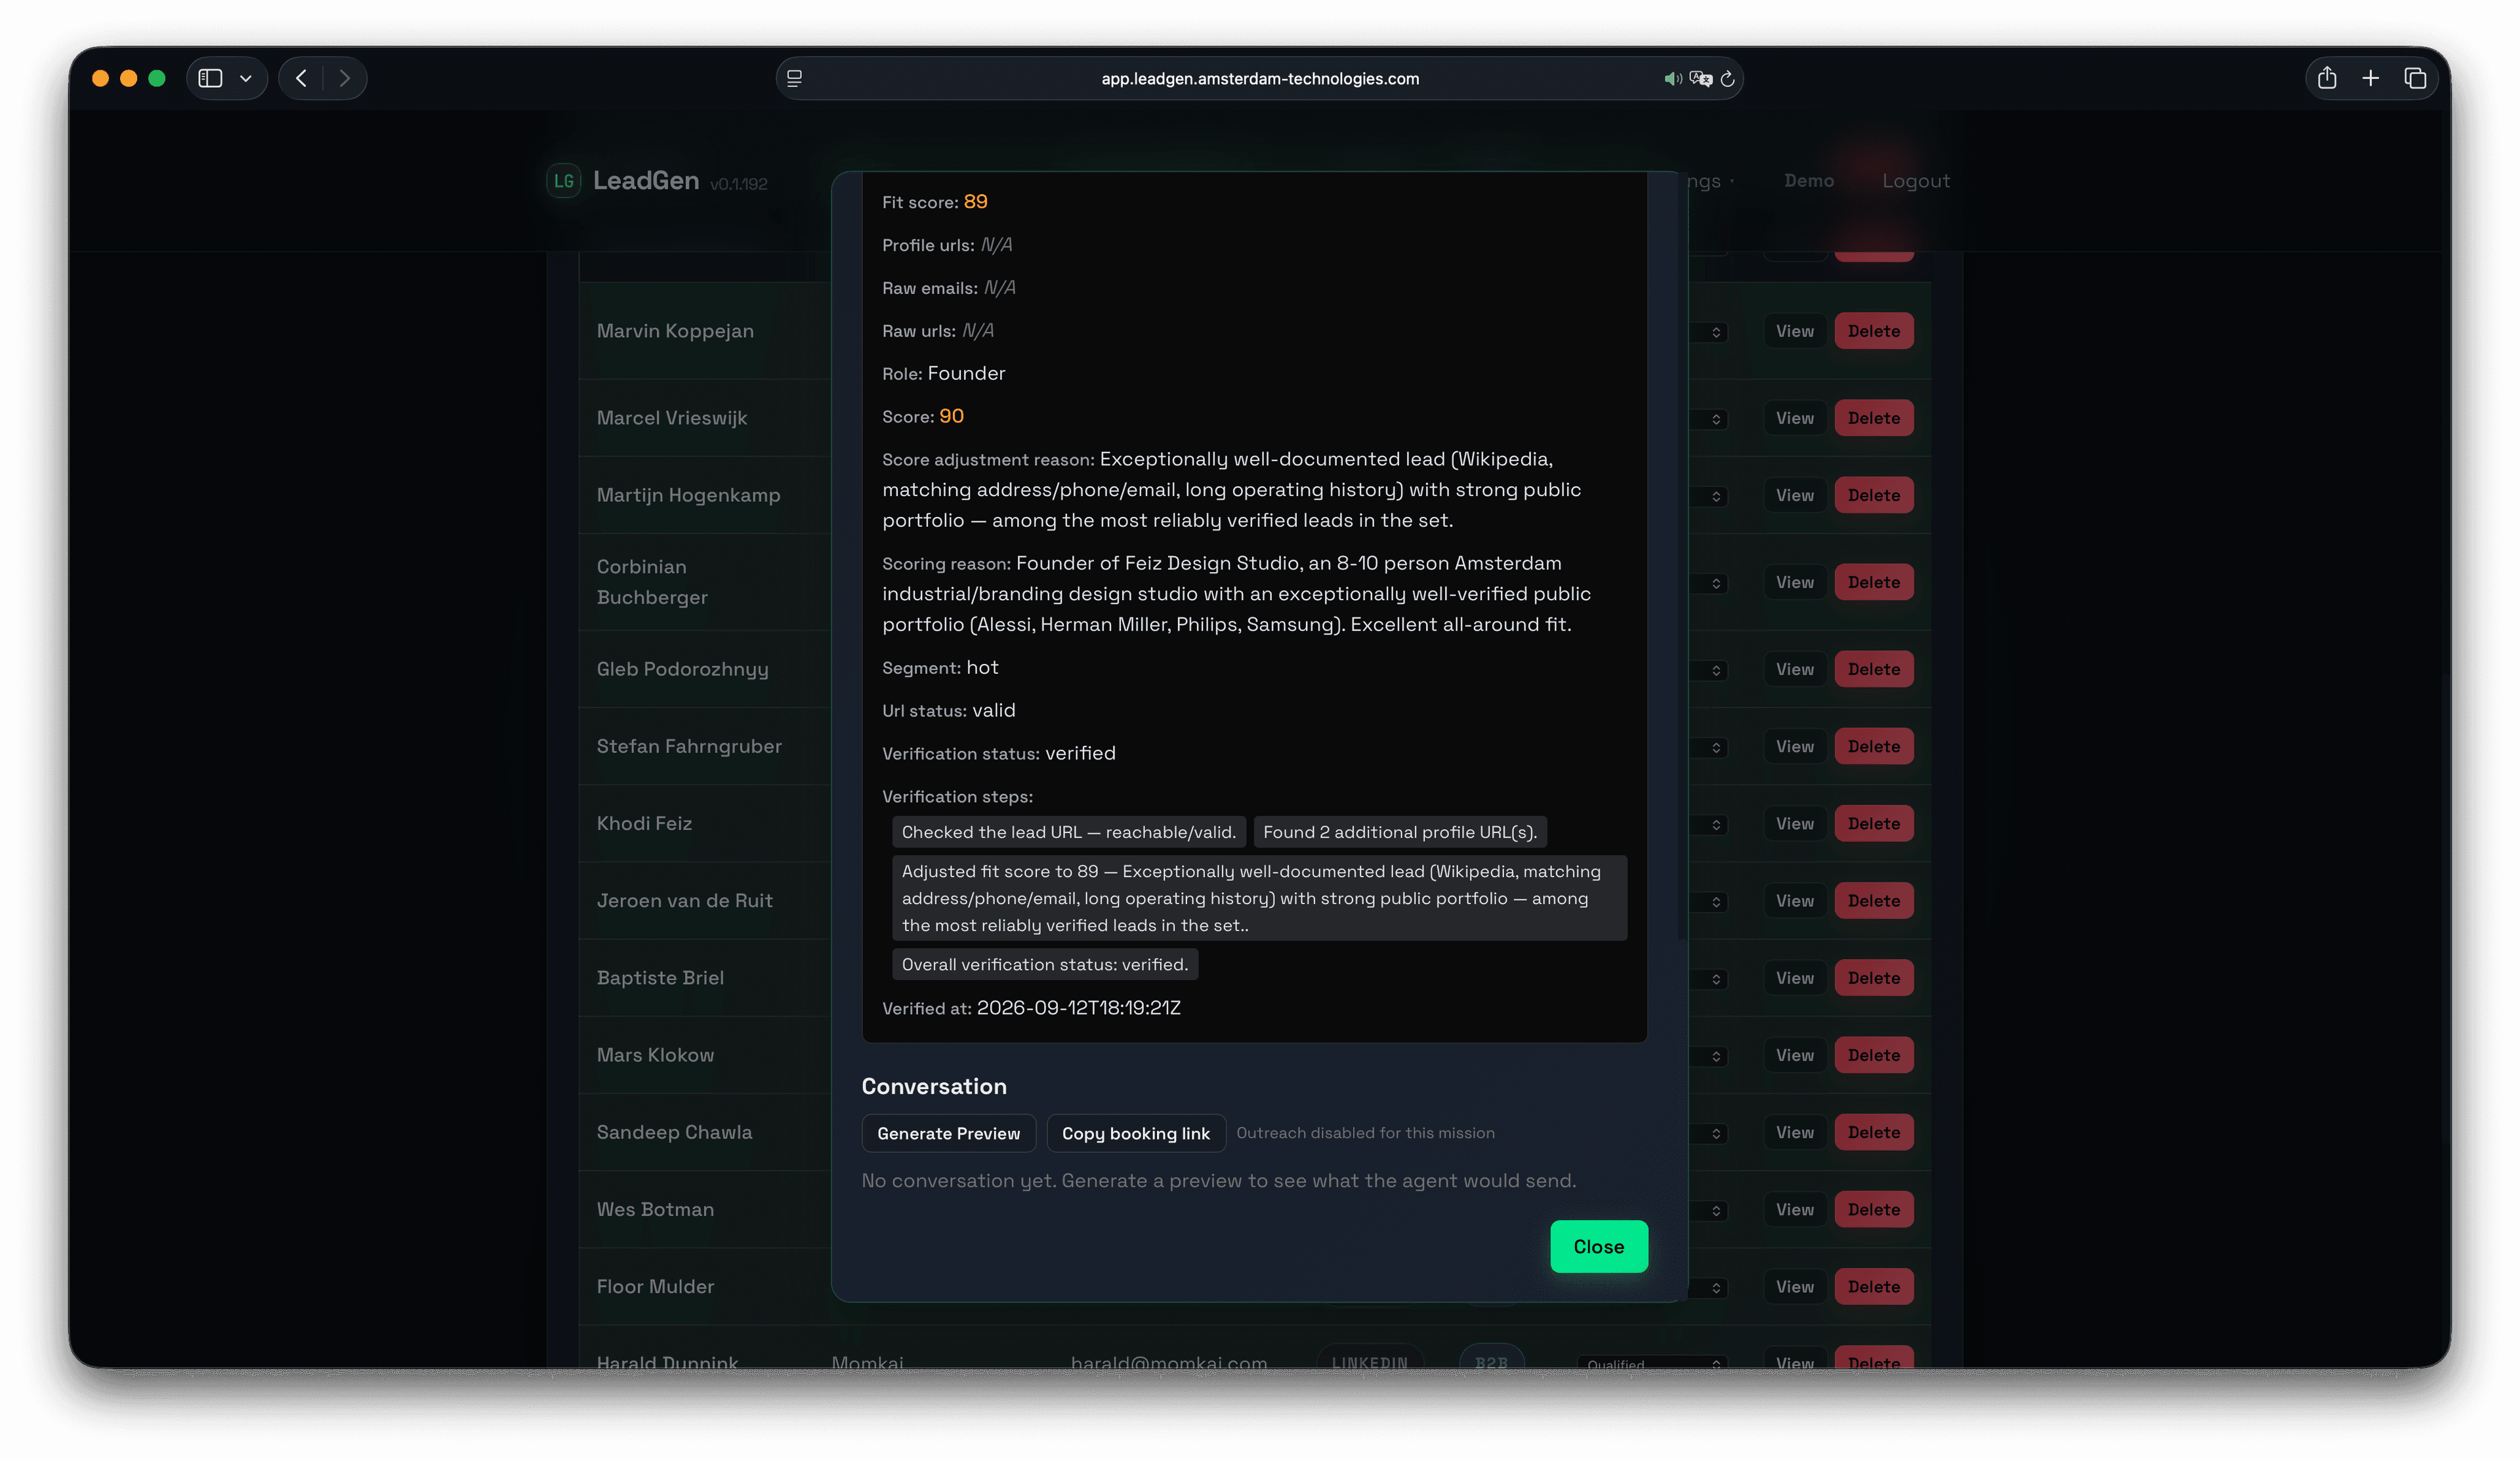Open status dropdown for Marcel Vrieswijk
2520x1459 pixels.
pos(1709,419)
